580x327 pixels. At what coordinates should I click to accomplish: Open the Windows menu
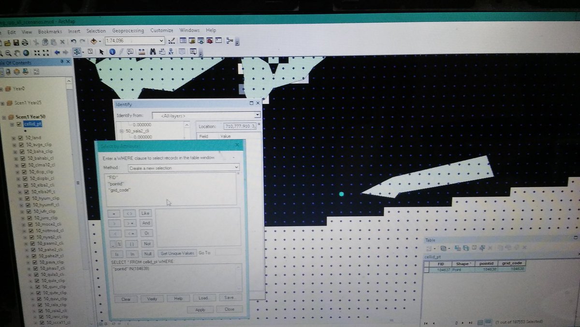(189, 30)
